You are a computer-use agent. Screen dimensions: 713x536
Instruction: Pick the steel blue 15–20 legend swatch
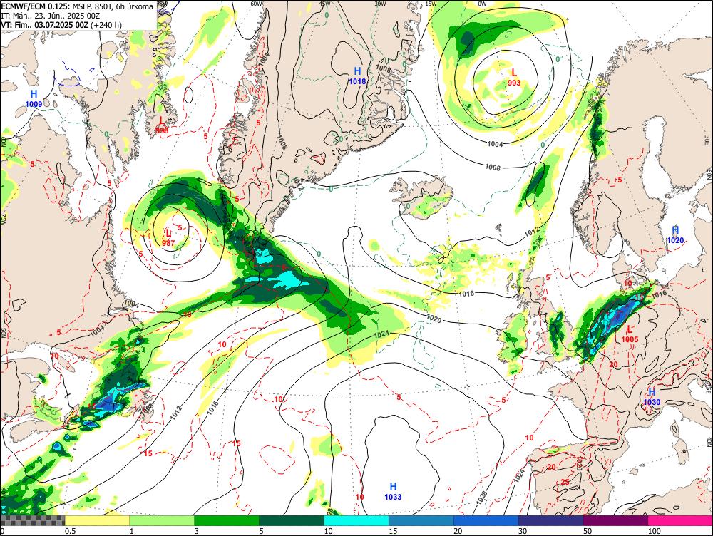coord(421,520)
